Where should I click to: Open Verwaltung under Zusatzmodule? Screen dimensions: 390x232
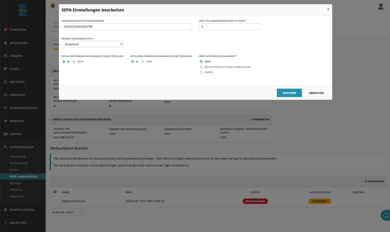pos(17,156)
